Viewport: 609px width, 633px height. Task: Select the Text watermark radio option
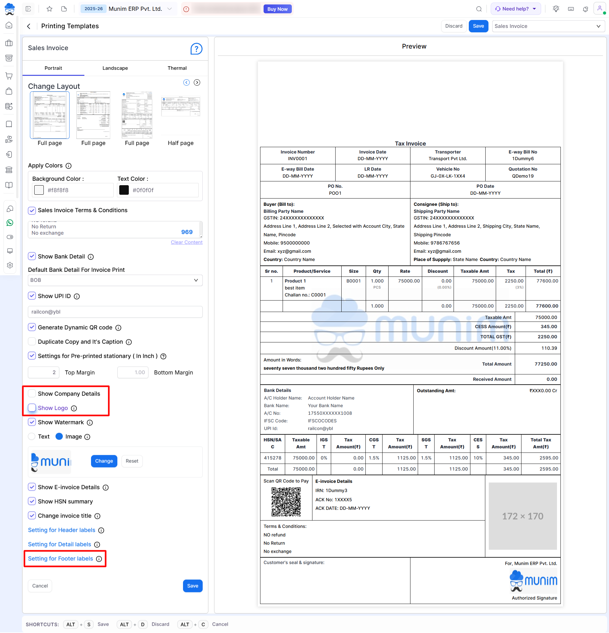pos(32,436)
